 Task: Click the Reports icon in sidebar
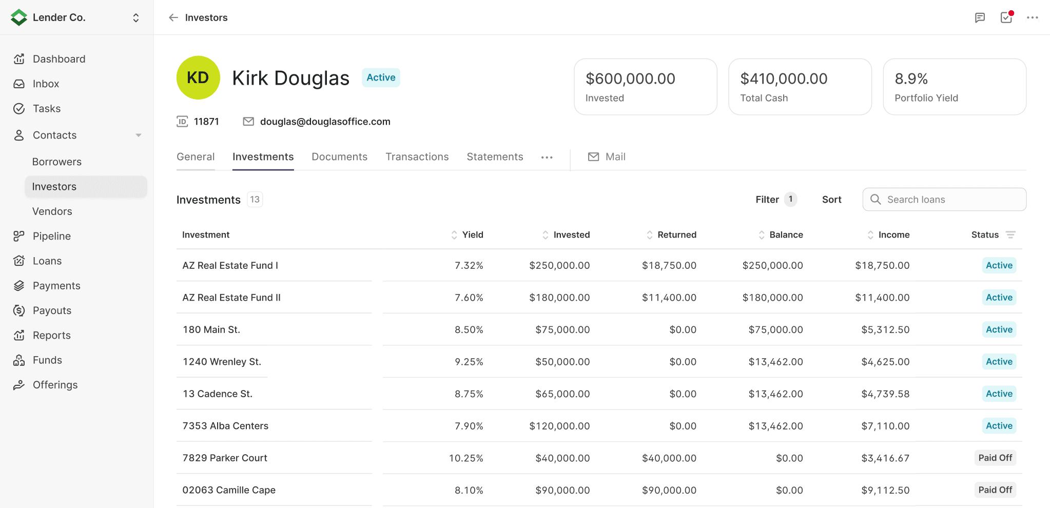(x=19, y=335)
